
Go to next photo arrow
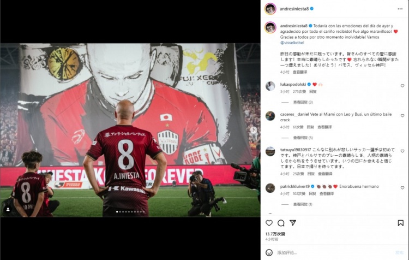pyautogui.click(x=253, y=130)
